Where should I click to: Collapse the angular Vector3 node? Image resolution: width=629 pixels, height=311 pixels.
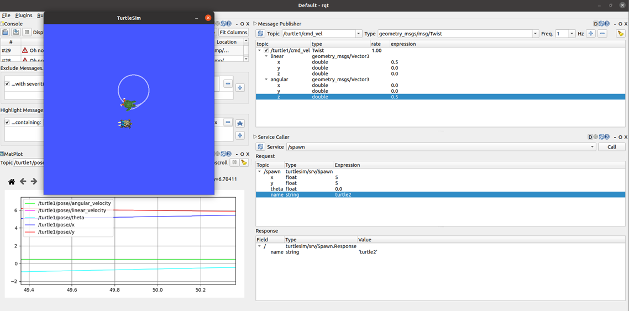click(266, 80)
